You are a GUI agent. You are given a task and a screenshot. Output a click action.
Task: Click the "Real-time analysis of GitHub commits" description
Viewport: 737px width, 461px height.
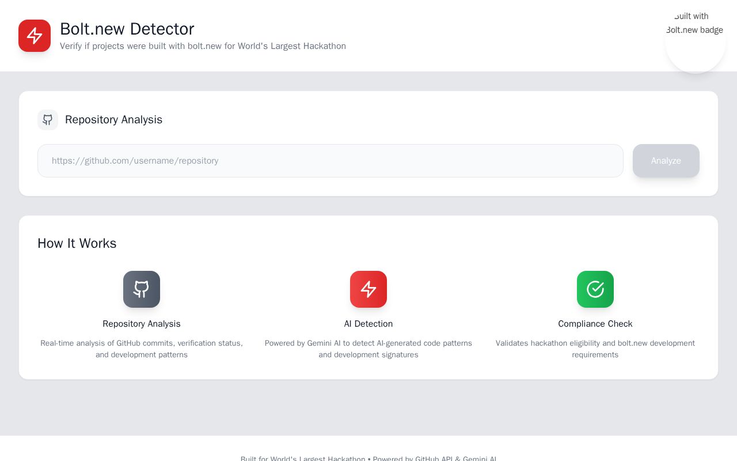pos(142,349)
